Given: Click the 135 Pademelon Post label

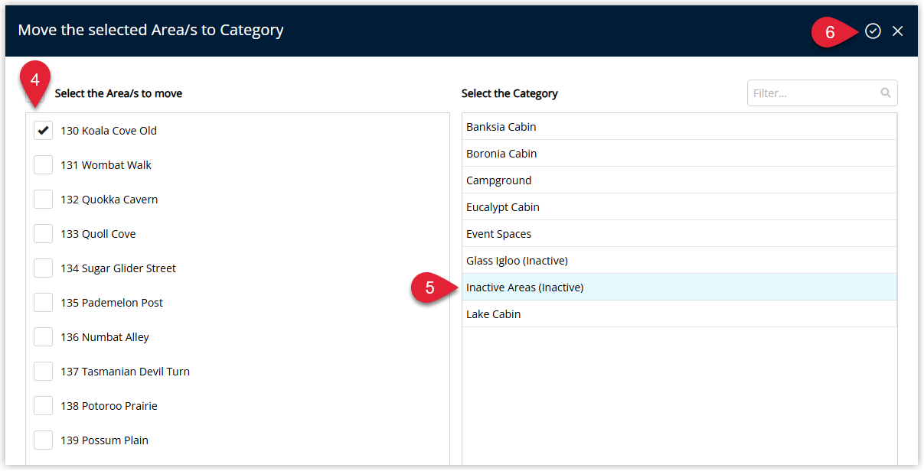Looking at the screenshot, I should click(x=112, y=303).
